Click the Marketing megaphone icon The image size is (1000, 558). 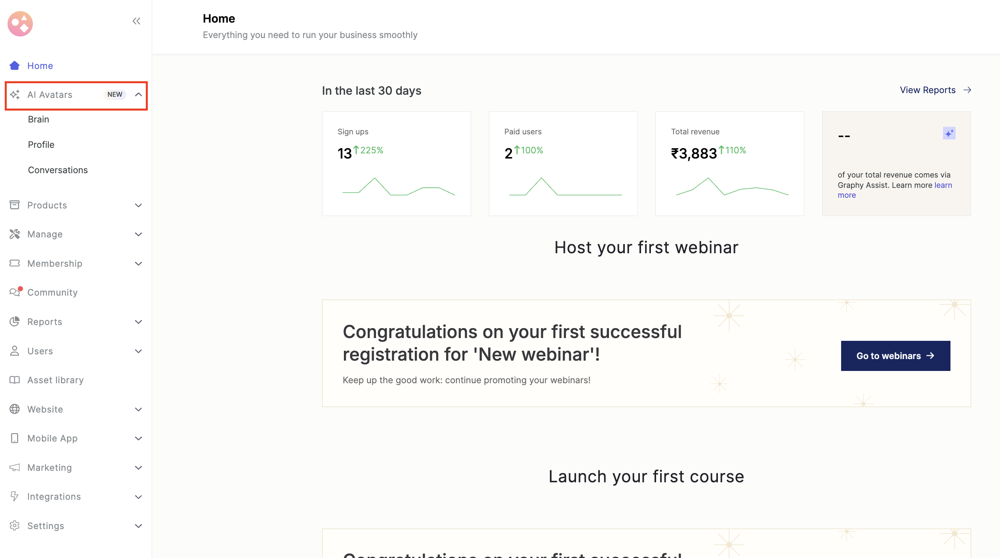[15, 468]
